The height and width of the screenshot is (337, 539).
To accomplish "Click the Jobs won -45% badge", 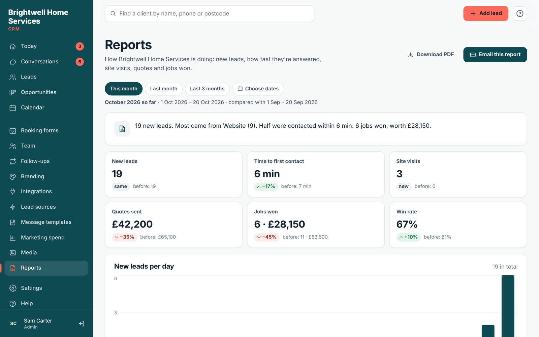I will [266, 237].
